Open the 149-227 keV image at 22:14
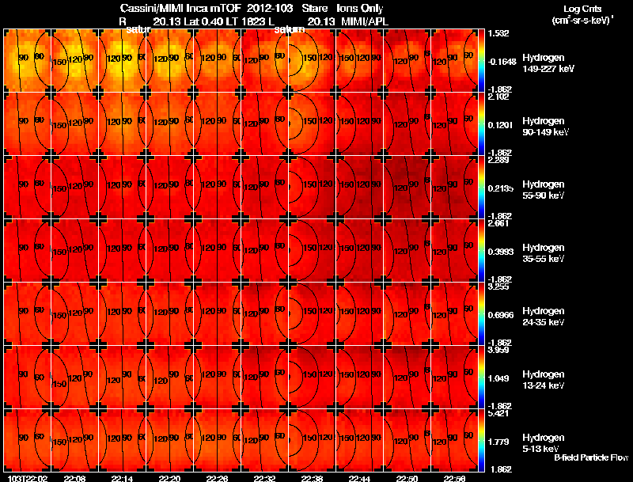This screenshot has height=482, width=633. (123, 61)
